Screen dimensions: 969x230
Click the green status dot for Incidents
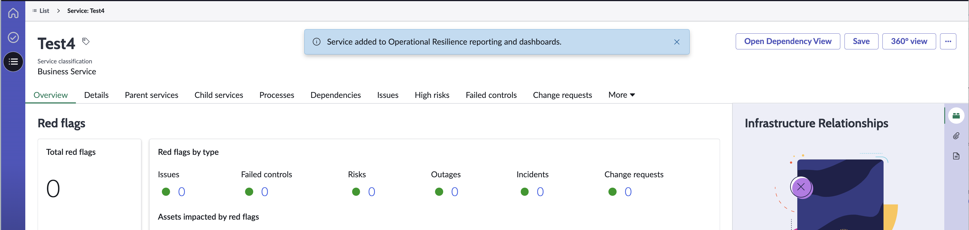524,192
